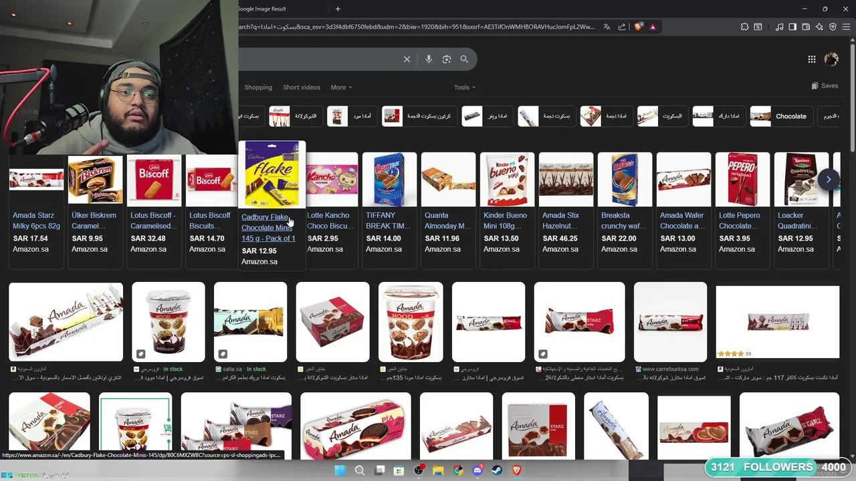Open Steam from the taskbar
This screenshot has height=481, width=856.
click(x=497, y=470)
